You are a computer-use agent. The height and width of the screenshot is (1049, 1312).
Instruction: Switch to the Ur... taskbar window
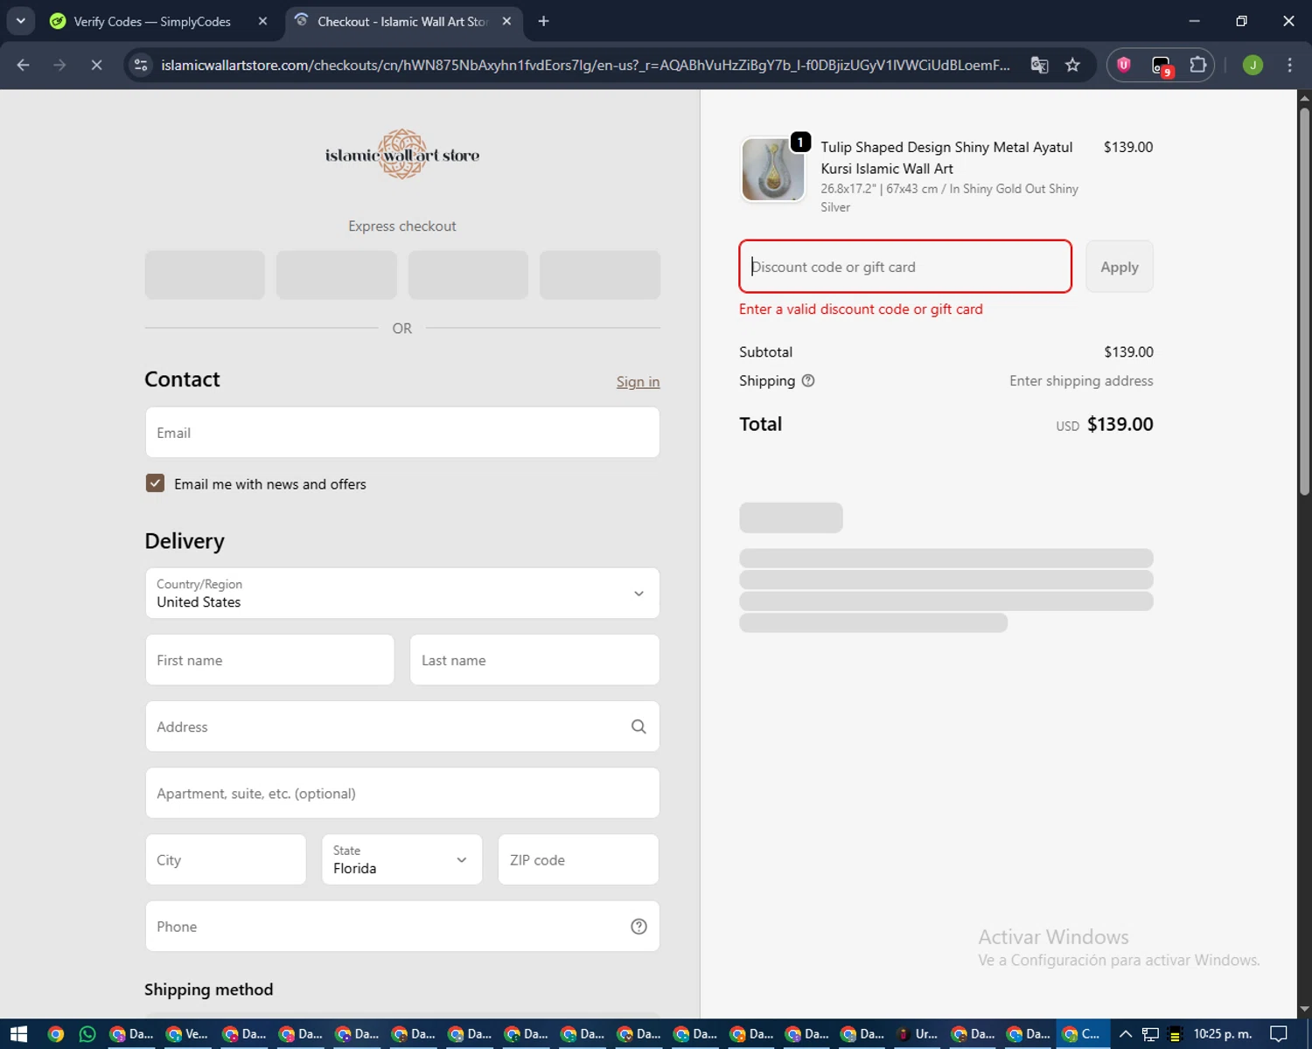click(917, 1034)
